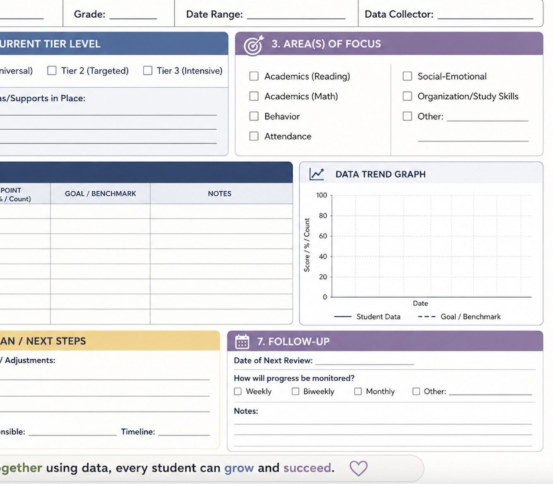Image resolution: width=553 pixels, height=484 pixels.
Task: Select the Behavior checkbox
Action: tap(254, 116)
